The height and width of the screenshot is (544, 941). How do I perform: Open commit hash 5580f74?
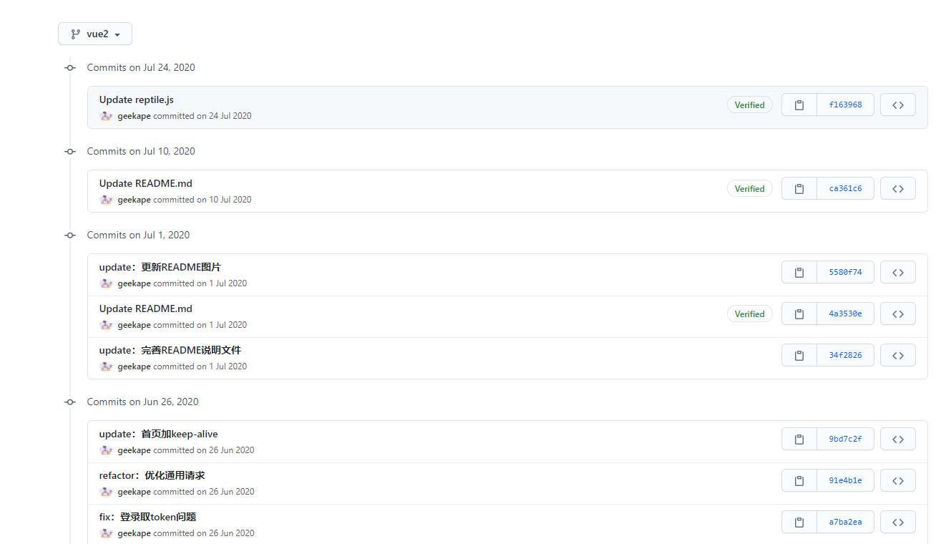(845, 272)
